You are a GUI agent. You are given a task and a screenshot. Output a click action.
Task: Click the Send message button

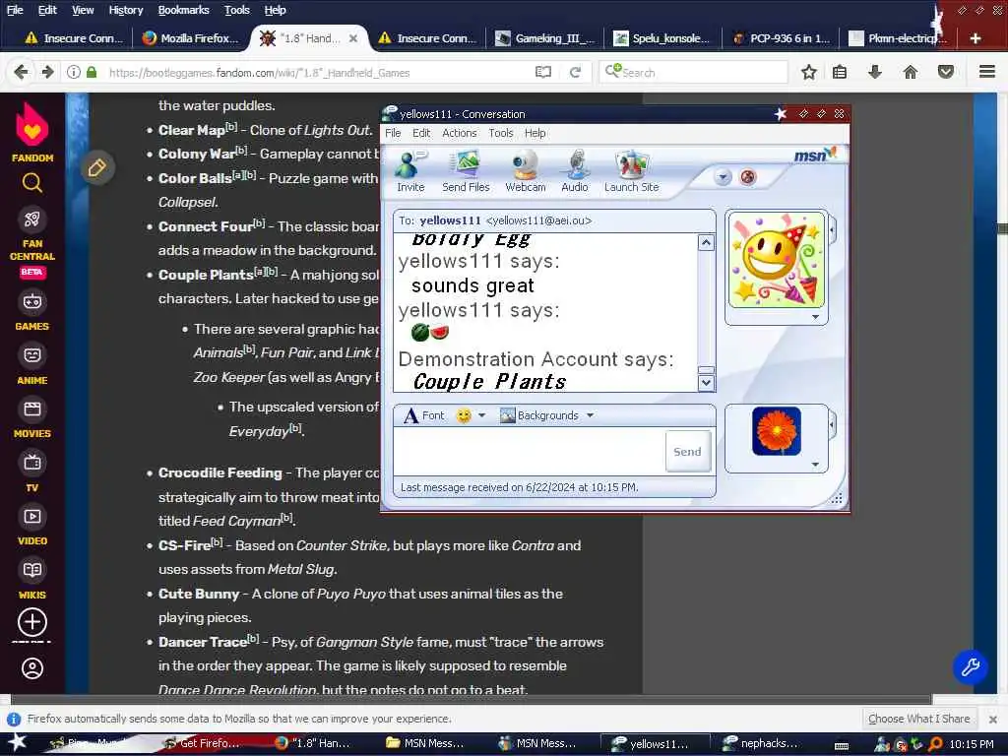point(687,451)
